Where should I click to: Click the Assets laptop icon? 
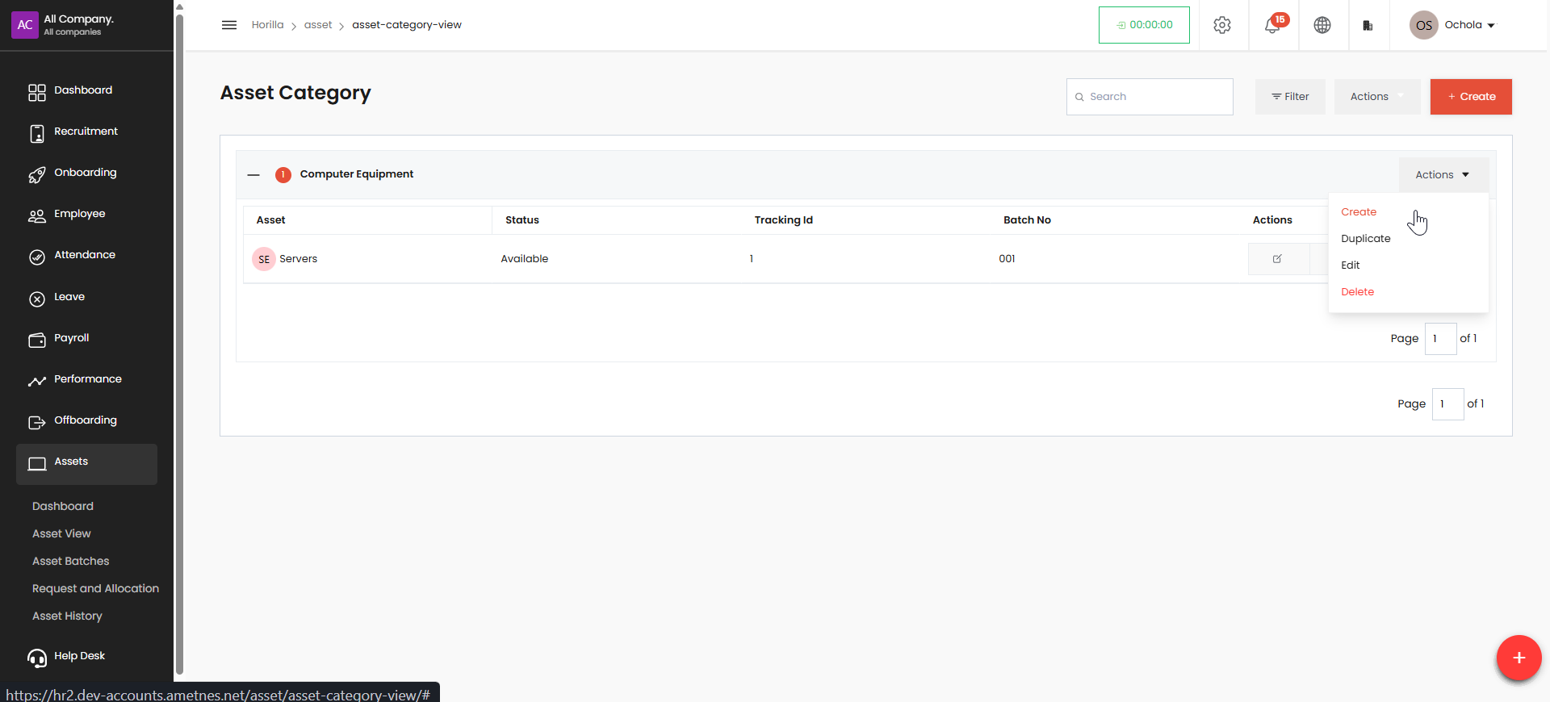click(x=37, y=464)
